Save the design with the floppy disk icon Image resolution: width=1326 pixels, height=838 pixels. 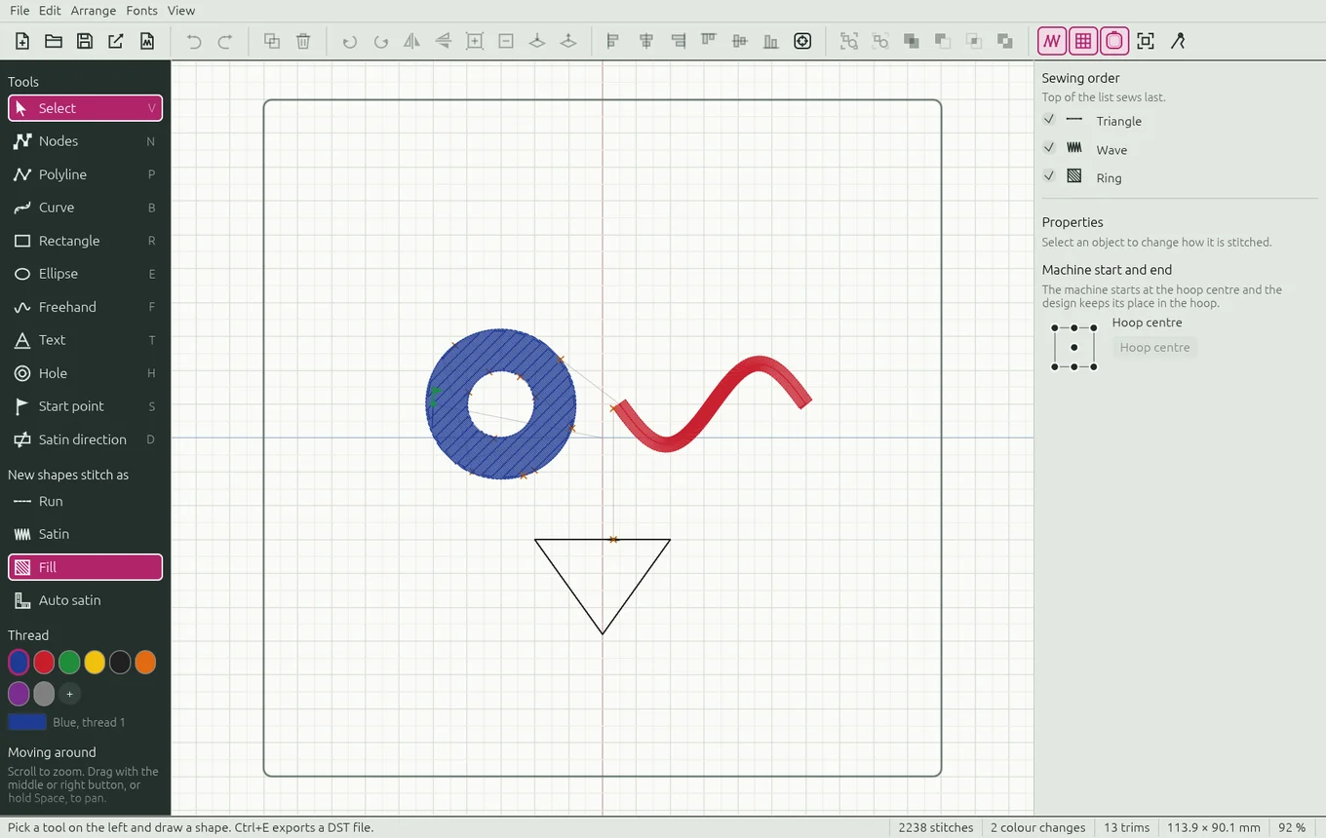pyautogui.click(x=85, y=41)
